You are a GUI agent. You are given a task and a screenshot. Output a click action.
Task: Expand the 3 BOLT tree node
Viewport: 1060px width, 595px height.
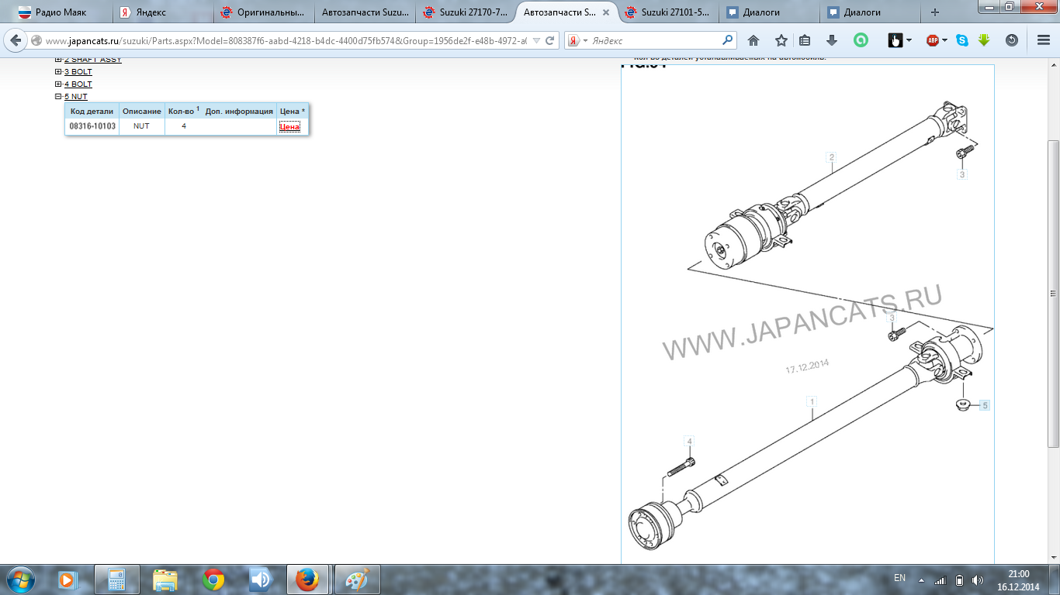(x=58, y=72)
